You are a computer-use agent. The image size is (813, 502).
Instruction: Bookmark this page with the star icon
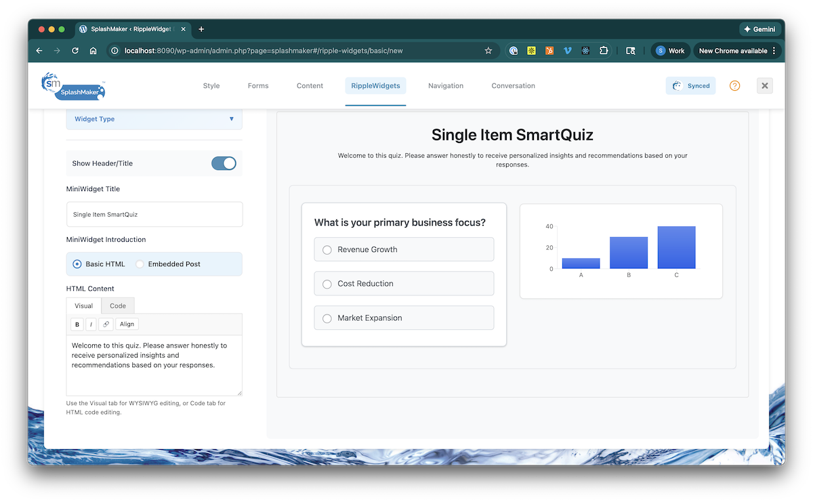click(488, 51)
